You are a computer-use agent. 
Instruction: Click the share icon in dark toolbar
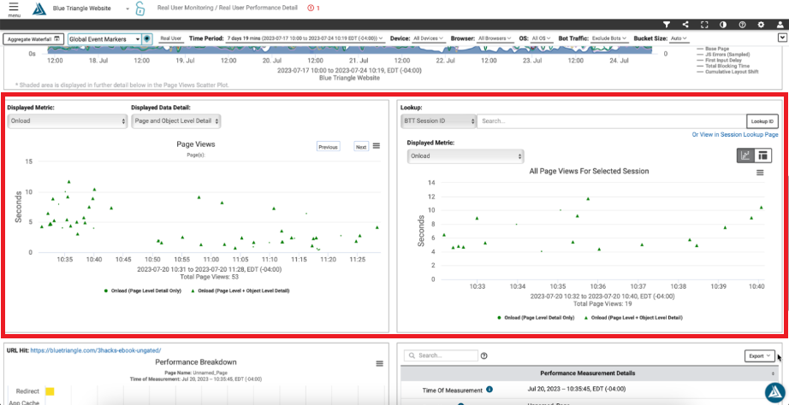pyautogui.click(x=685, y=24)
